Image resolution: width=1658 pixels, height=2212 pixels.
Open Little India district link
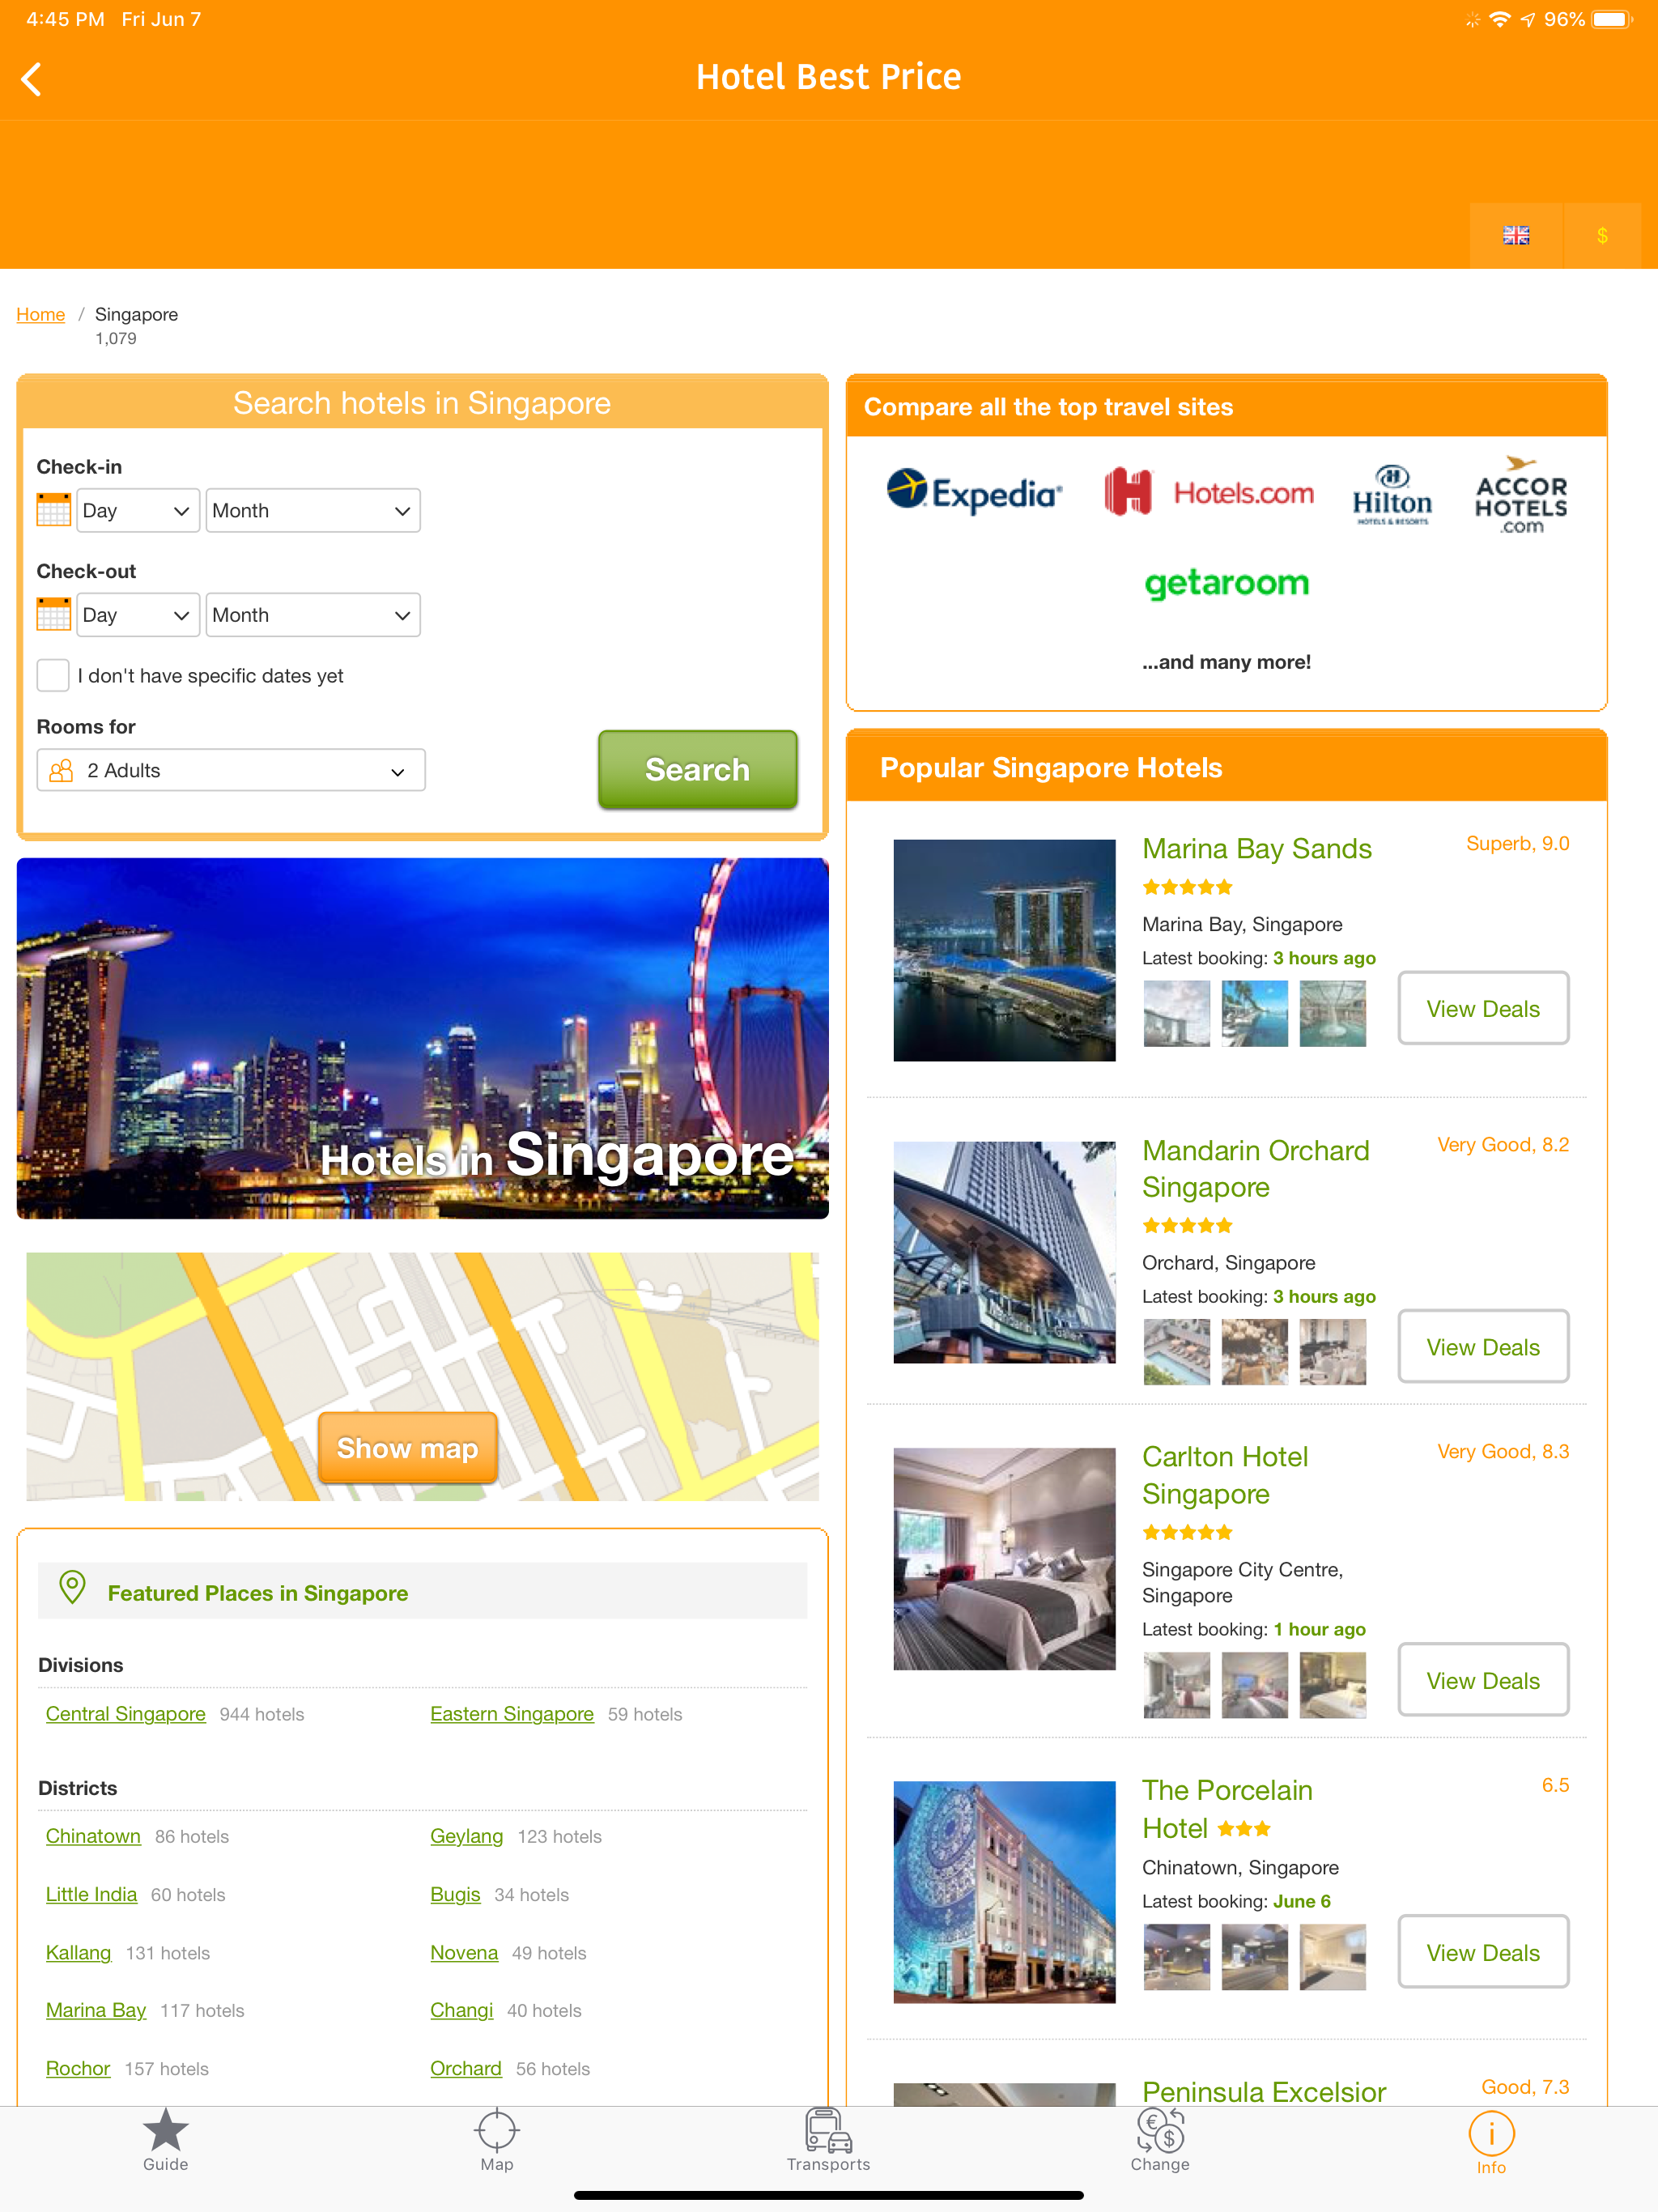91,1894
